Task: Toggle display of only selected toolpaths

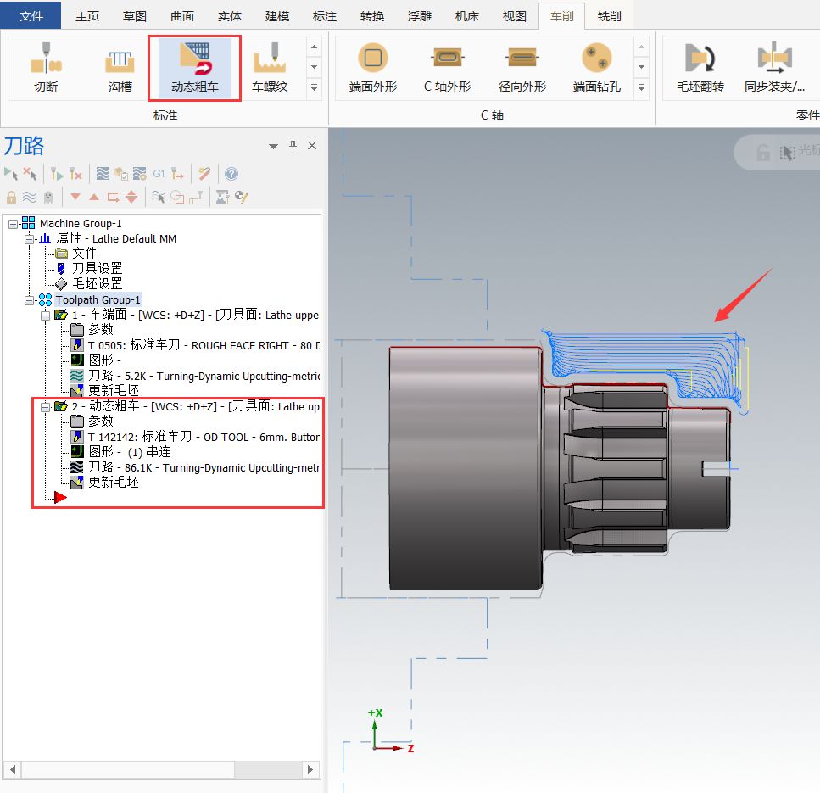Action: pyautogui.click(x=159, y=197)
